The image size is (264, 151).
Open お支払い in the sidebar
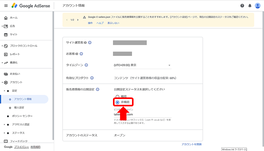tap(15, 74)
